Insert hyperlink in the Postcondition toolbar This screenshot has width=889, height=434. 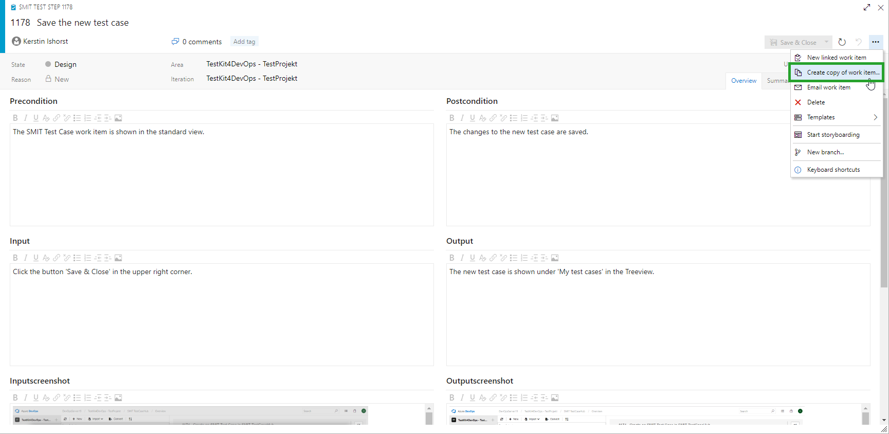pos(493,118)
